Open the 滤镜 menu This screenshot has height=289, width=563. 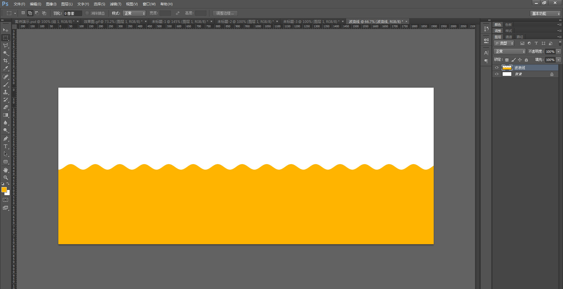click(x=115, y=4)
